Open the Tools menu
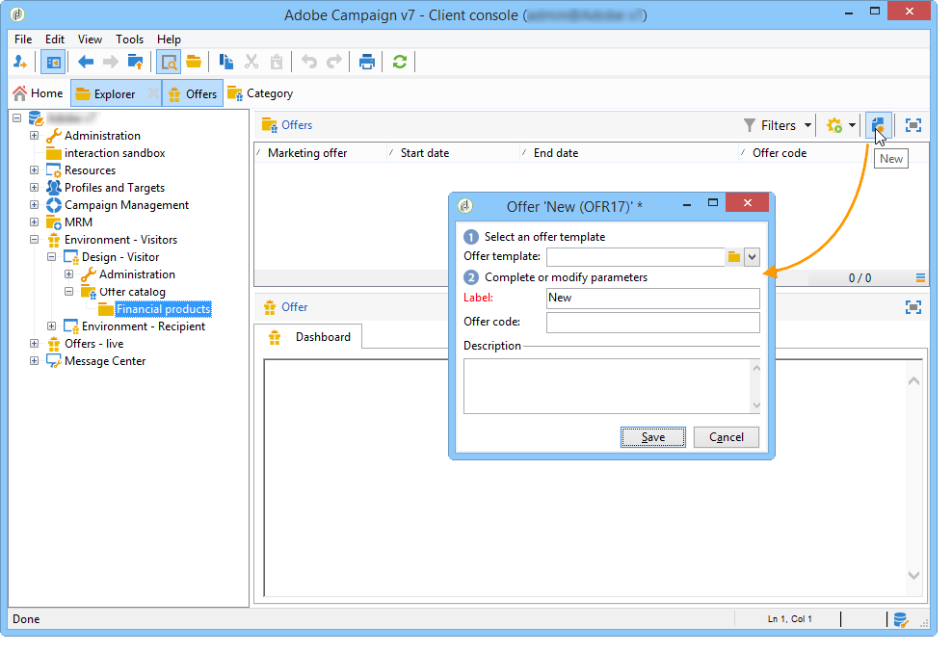 pyautogui.click(x=129, y=39)
